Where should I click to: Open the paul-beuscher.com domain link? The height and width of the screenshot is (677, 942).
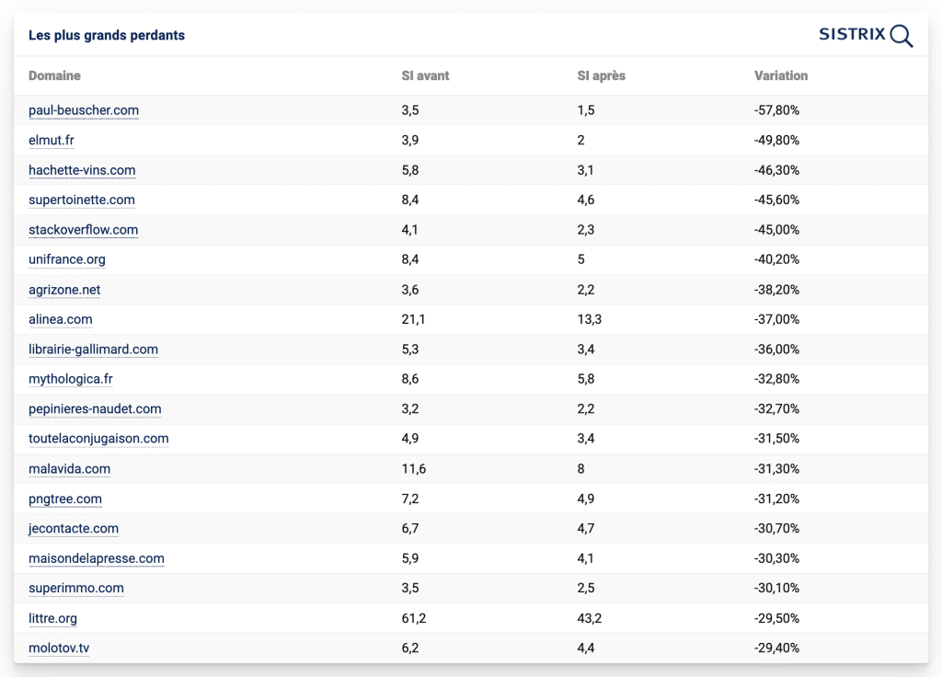click(84, 110)
